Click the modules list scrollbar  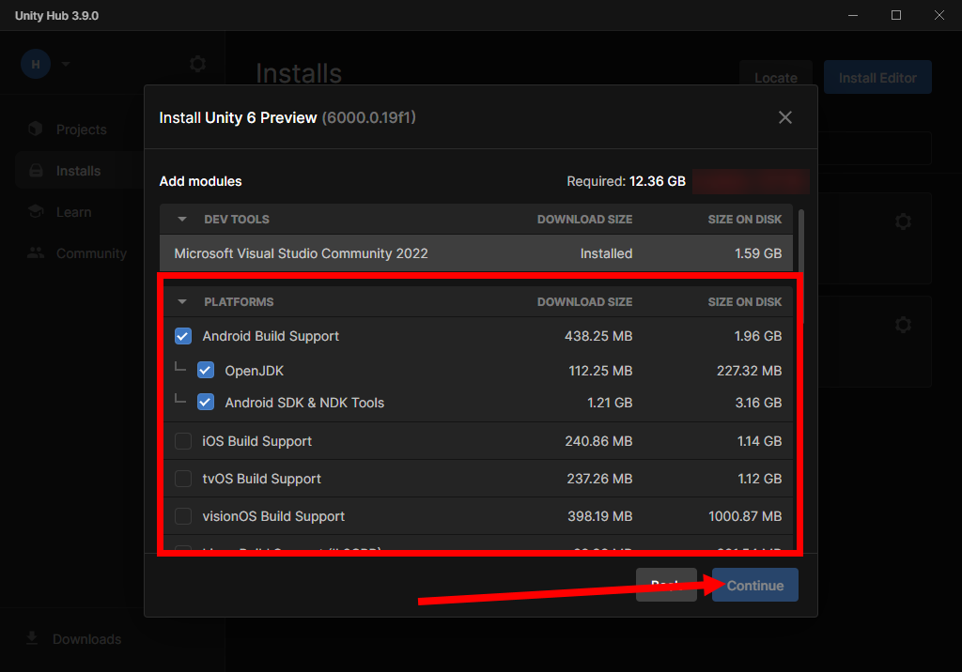(800, 265)
